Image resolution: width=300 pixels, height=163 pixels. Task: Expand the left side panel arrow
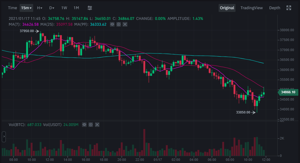coord(4,137)
